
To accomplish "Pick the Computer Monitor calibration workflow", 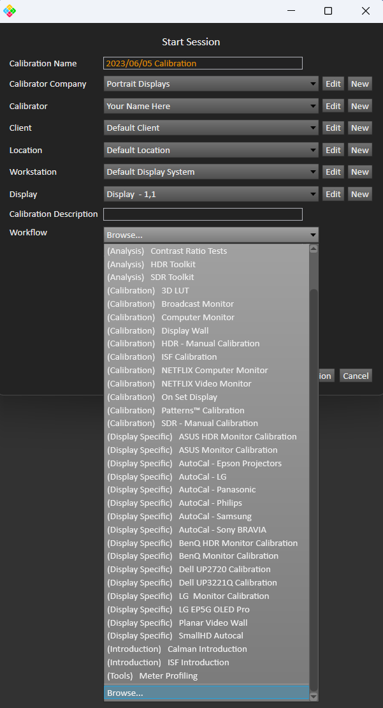I will (206, 317).
